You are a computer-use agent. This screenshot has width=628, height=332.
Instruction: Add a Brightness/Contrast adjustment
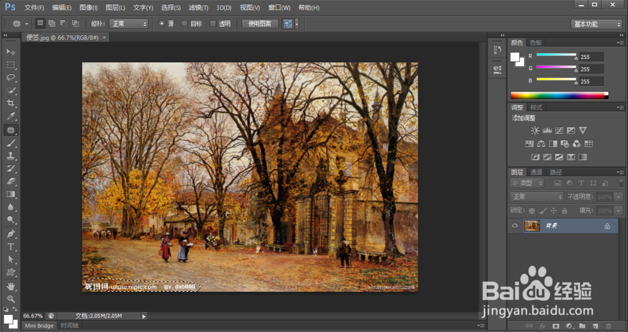(x=534, y=130)
